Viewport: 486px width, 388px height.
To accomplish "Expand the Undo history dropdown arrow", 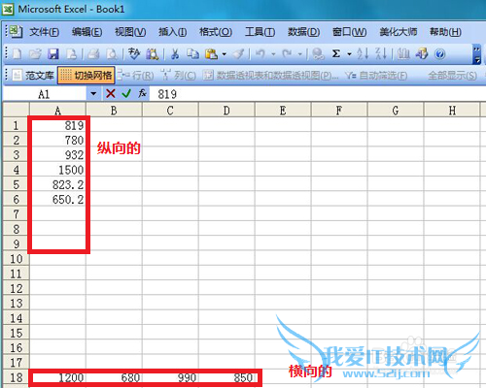I will [x=273, y=54].
